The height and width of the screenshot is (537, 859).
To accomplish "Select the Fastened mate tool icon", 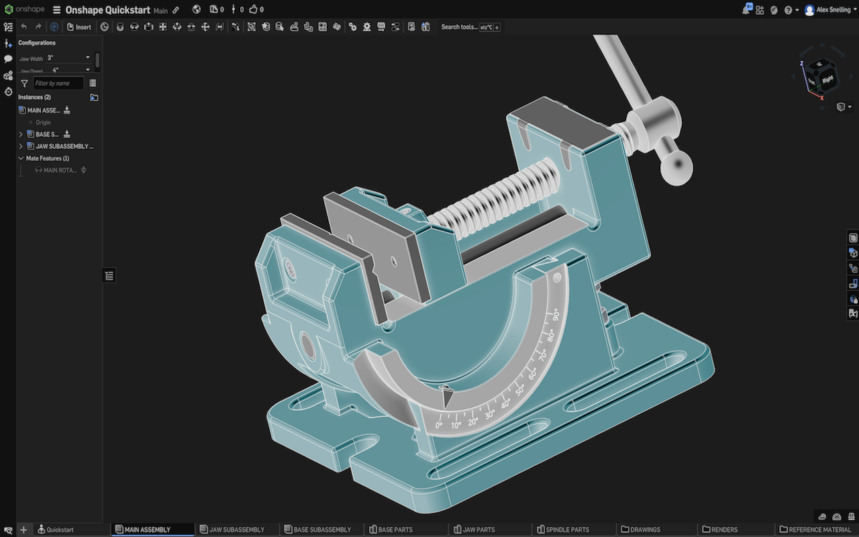I will point(120,27).
